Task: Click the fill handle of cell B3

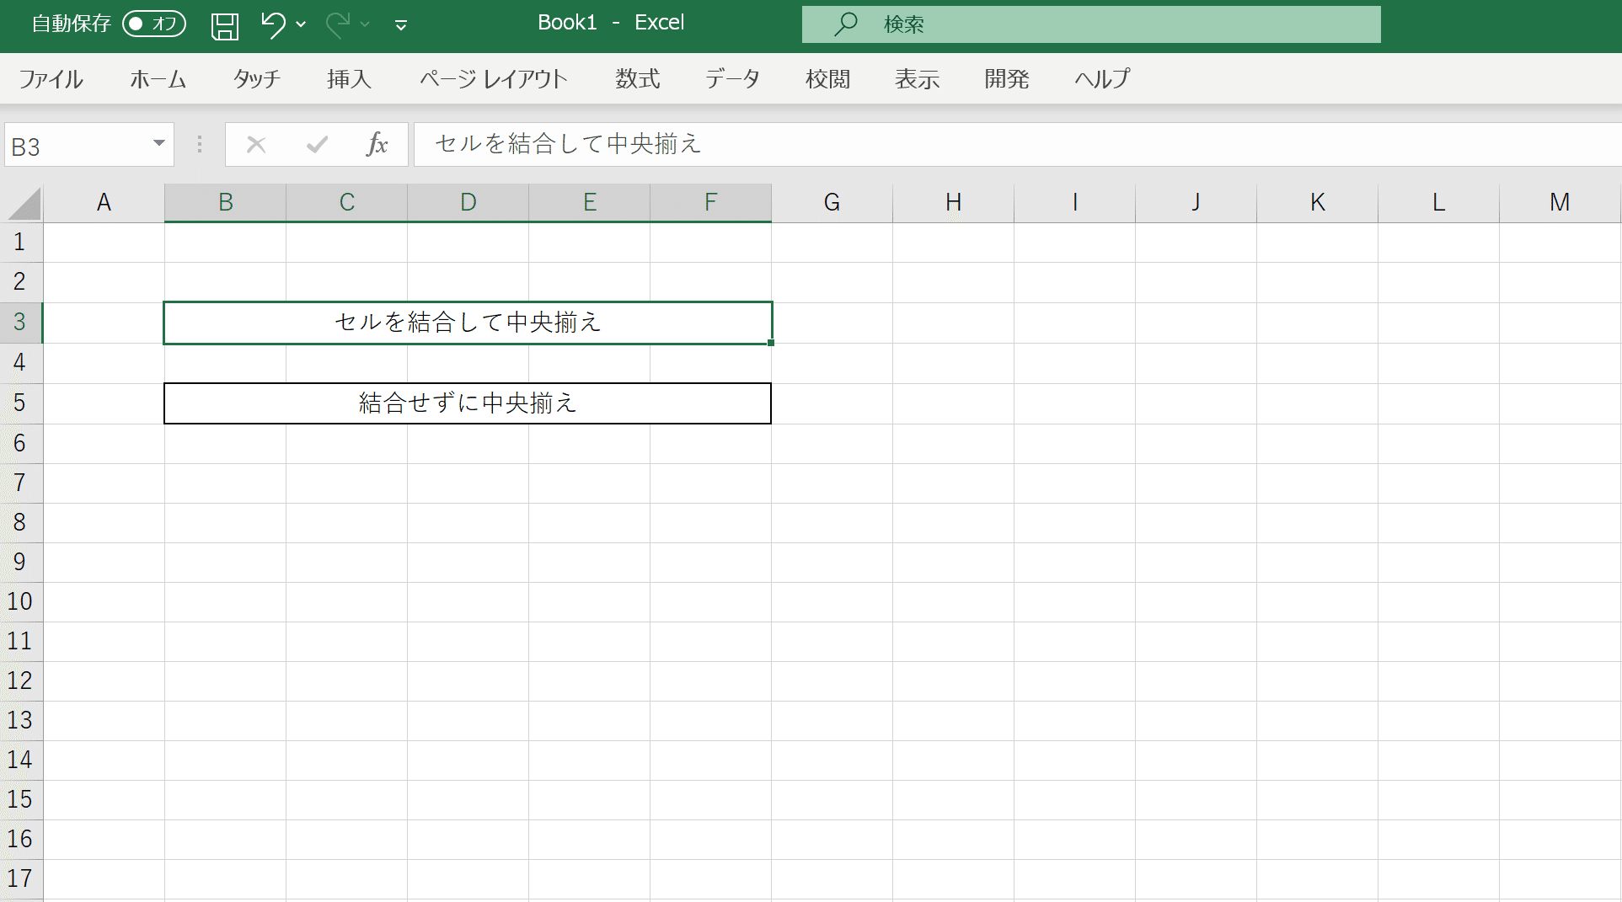Action: [x=771, y=343]
